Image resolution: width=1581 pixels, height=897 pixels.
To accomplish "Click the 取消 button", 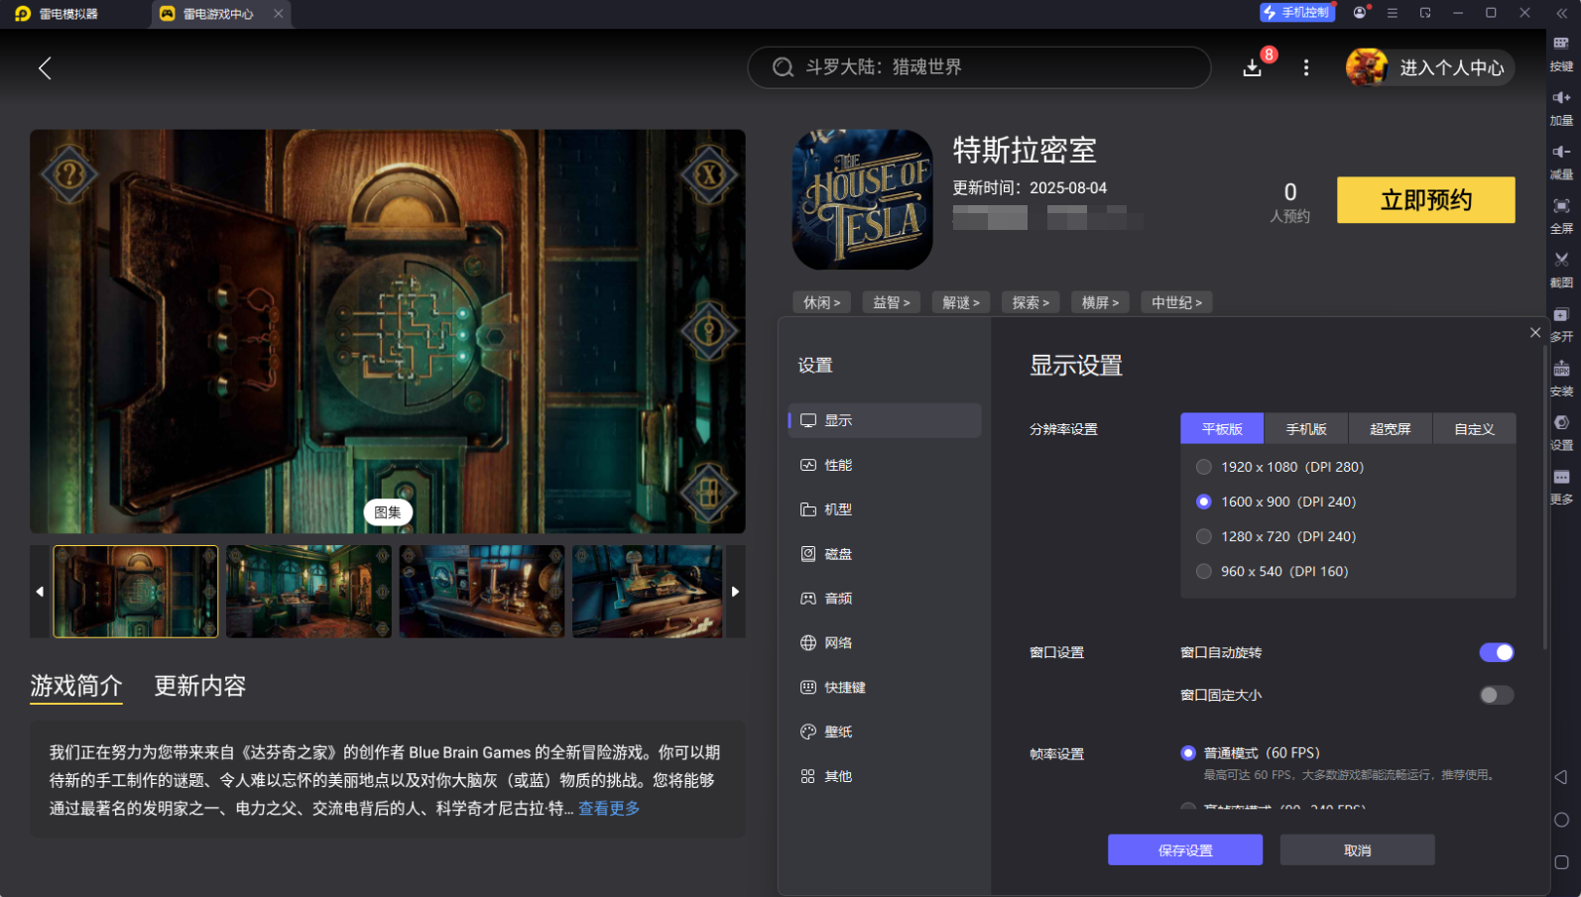I will tap(1357, 850).
